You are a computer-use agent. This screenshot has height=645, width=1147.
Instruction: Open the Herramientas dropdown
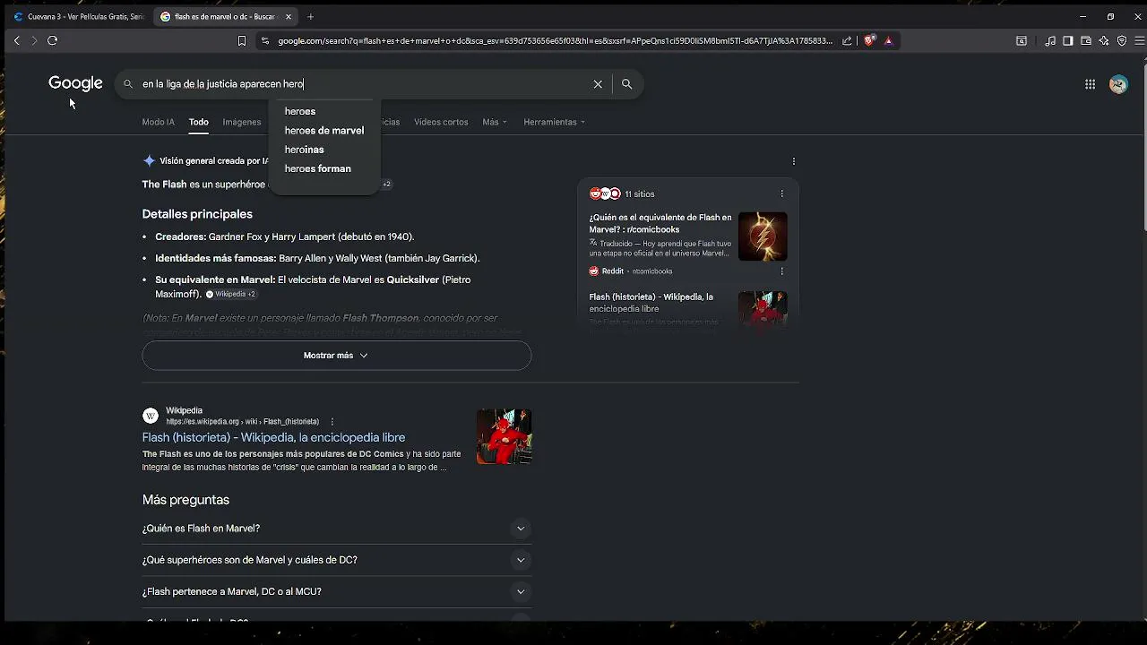pos(555,122)
